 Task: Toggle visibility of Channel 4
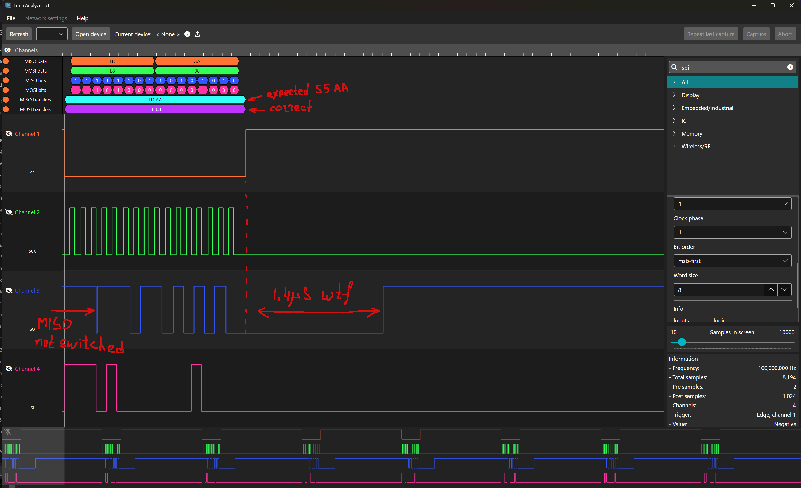click(9, 369)
